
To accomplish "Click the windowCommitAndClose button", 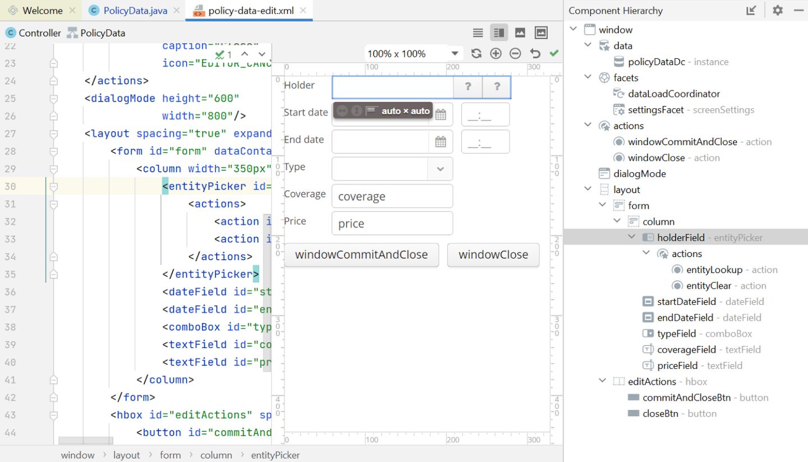I will 361,255.
